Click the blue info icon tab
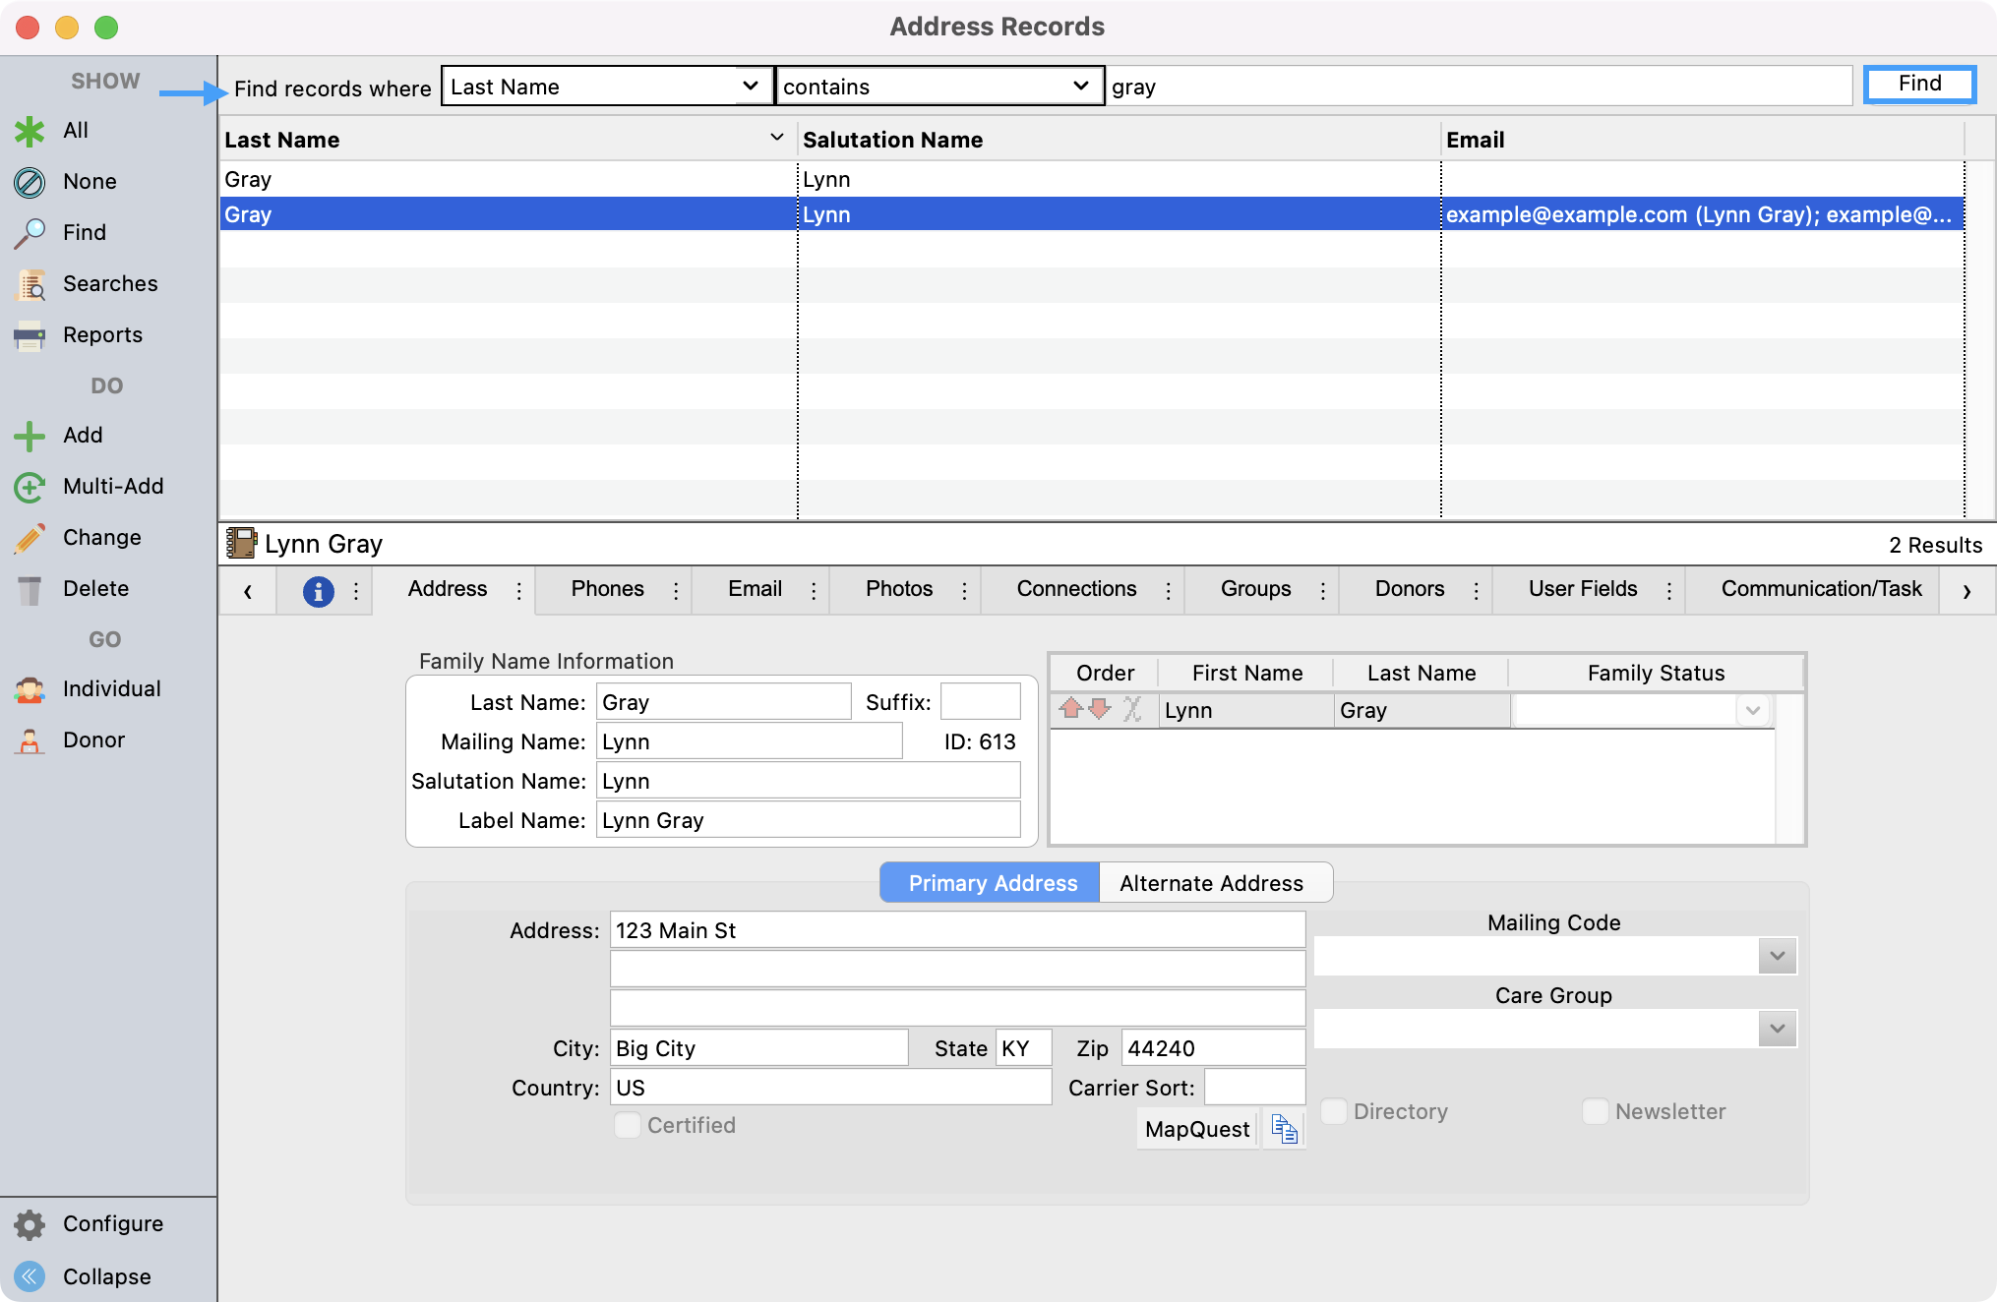The width and height of the screenshot is (1997, 1302). [318, 591]
